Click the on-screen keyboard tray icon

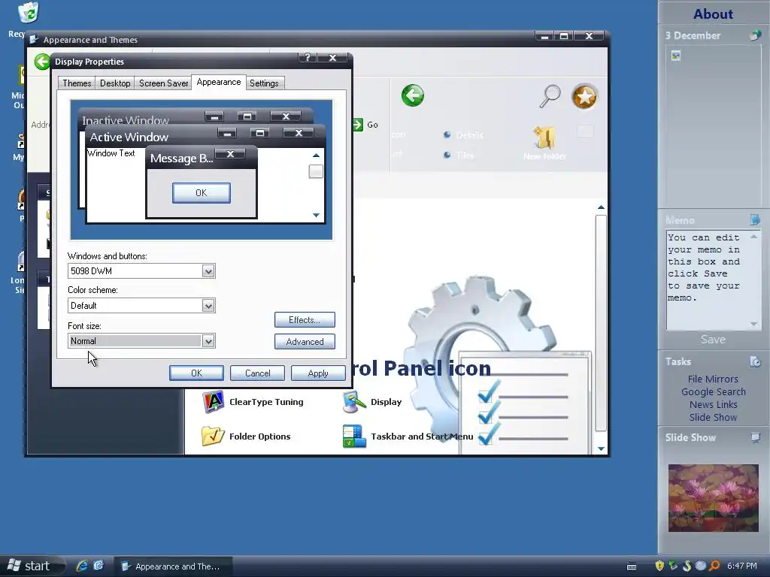[632, 566]
